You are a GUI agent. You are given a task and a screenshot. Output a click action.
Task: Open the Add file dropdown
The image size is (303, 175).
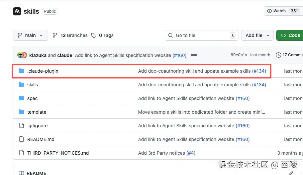257,35
